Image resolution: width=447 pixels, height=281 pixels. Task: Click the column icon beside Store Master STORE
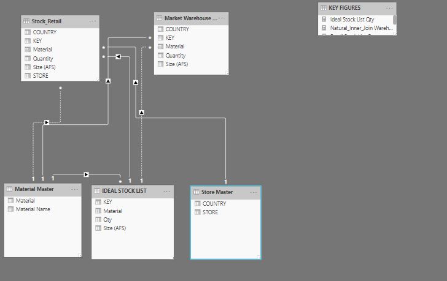click(x=198, y=212)
